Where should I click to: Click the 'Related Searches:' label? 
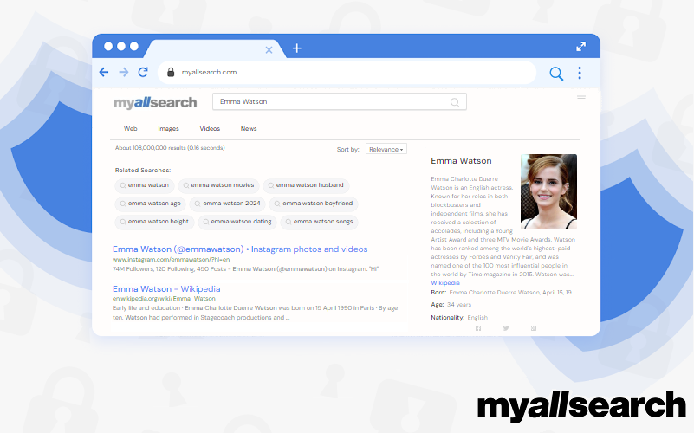tap(142, 171)
